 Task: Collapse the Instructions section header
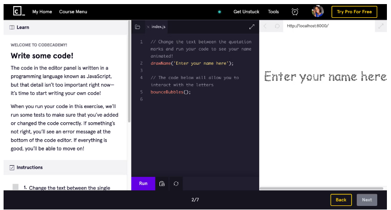tap(65, 168)
